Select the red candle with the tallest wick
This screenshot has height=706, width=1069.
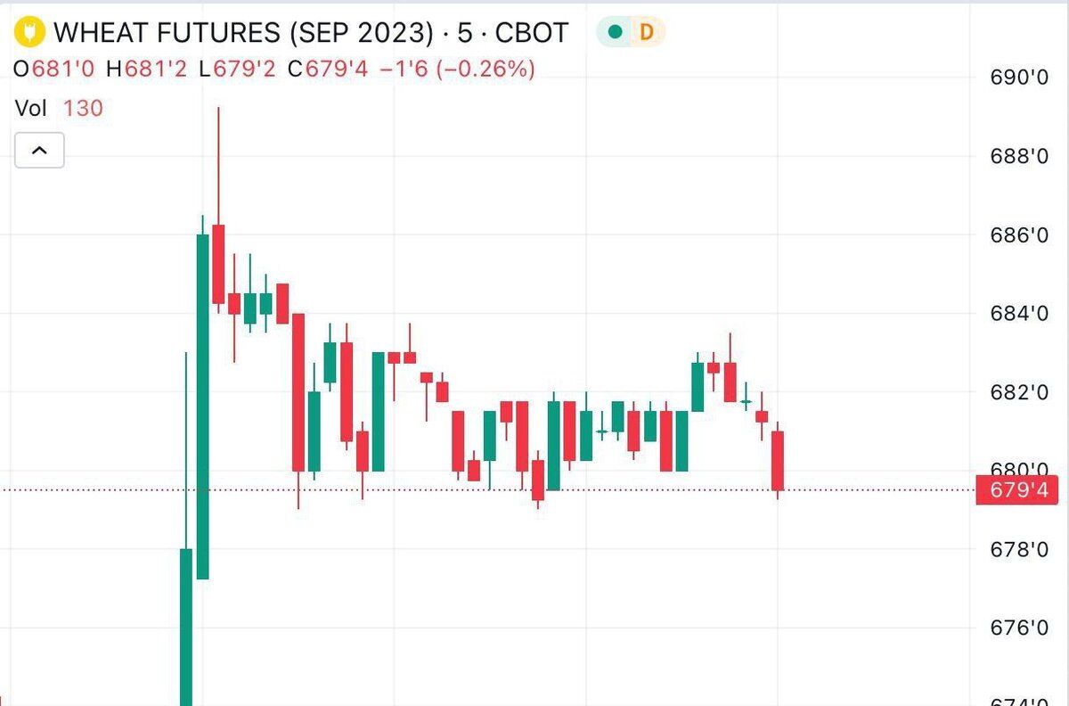point(218,264)
